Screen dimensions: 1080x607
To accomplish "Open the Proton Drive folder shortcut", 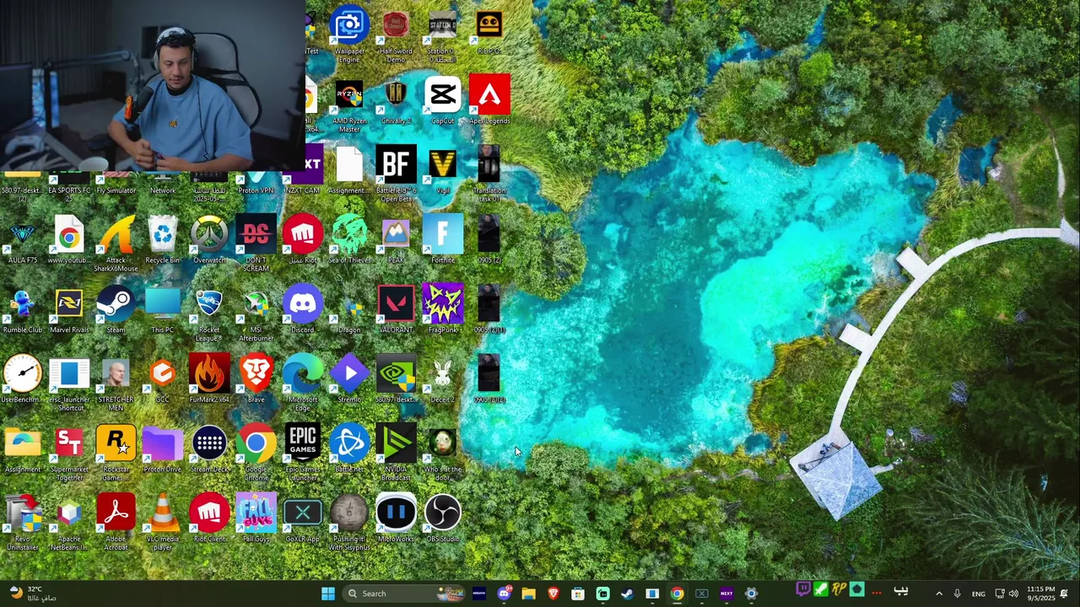I will pos(162,449).
